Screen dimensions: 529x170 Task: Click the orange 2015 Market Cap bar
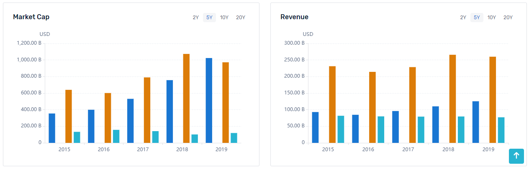(x=68, y=117)
